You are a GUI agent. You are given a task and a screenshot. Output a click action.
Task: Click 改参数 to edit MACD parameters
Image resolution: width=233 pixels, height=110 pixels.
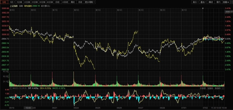coord(203,88)
